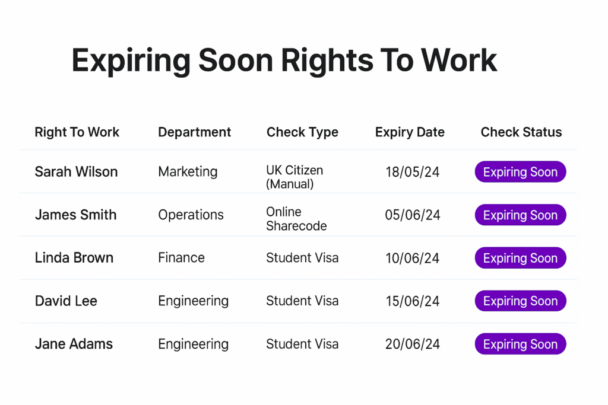Click the Expiring Soon Rights To Work heading

(x=284, y=60)
